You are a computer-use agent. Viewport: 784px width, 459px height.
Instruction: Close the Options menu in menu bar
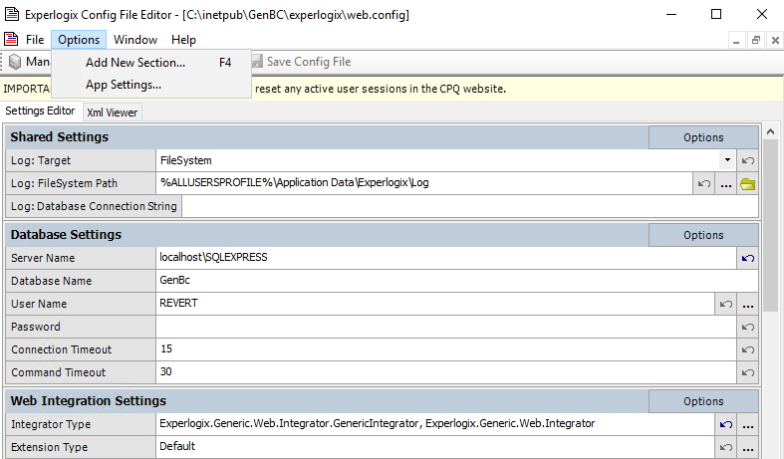tap(79, 40)
